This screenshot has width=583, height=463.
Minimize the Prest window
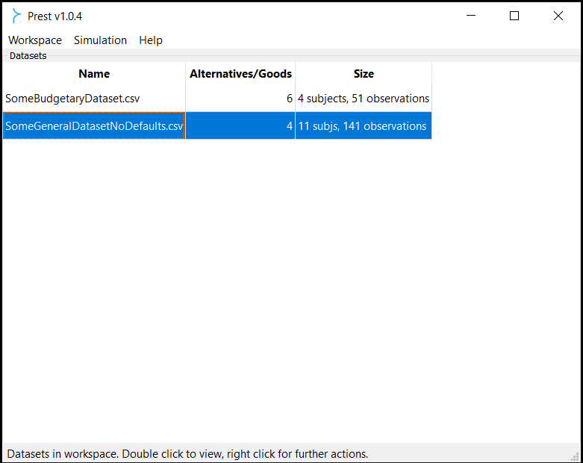pos(471,16)
